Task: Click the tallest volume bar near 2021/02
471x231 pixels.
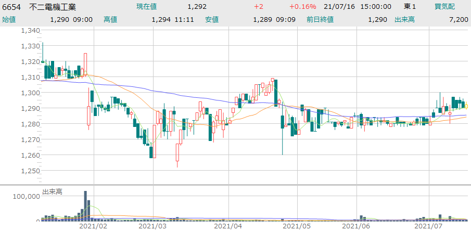Action: coord(85,206)
